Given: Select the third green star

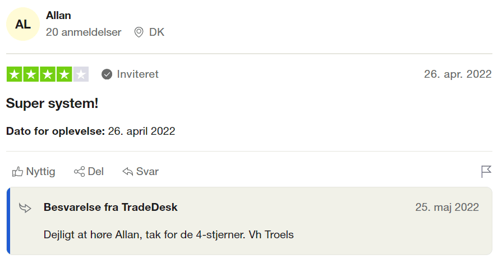Looking at the screenshot, I should (48, 74).
